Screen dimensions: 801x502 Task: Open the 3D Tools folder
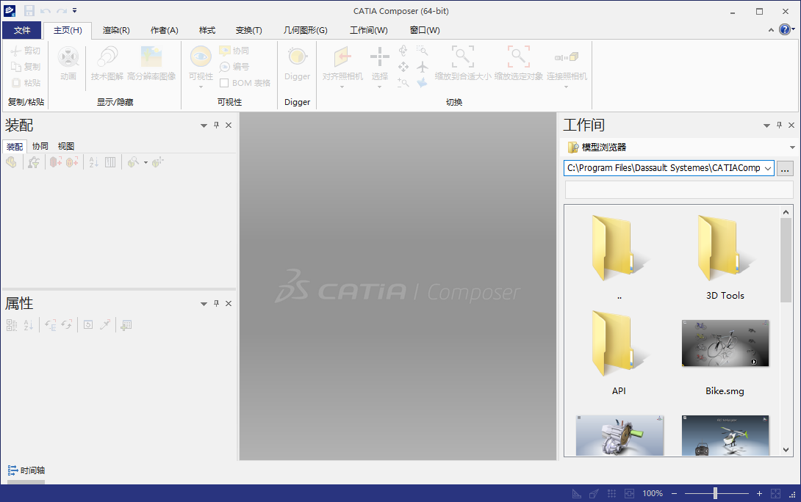click(725, 258)
